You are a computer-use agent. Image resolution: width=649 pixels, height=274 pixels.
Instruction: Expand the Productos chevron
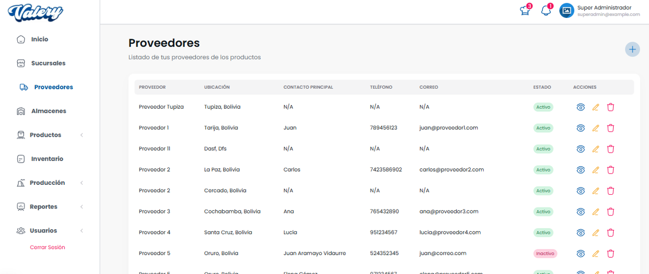pos(82,135)
